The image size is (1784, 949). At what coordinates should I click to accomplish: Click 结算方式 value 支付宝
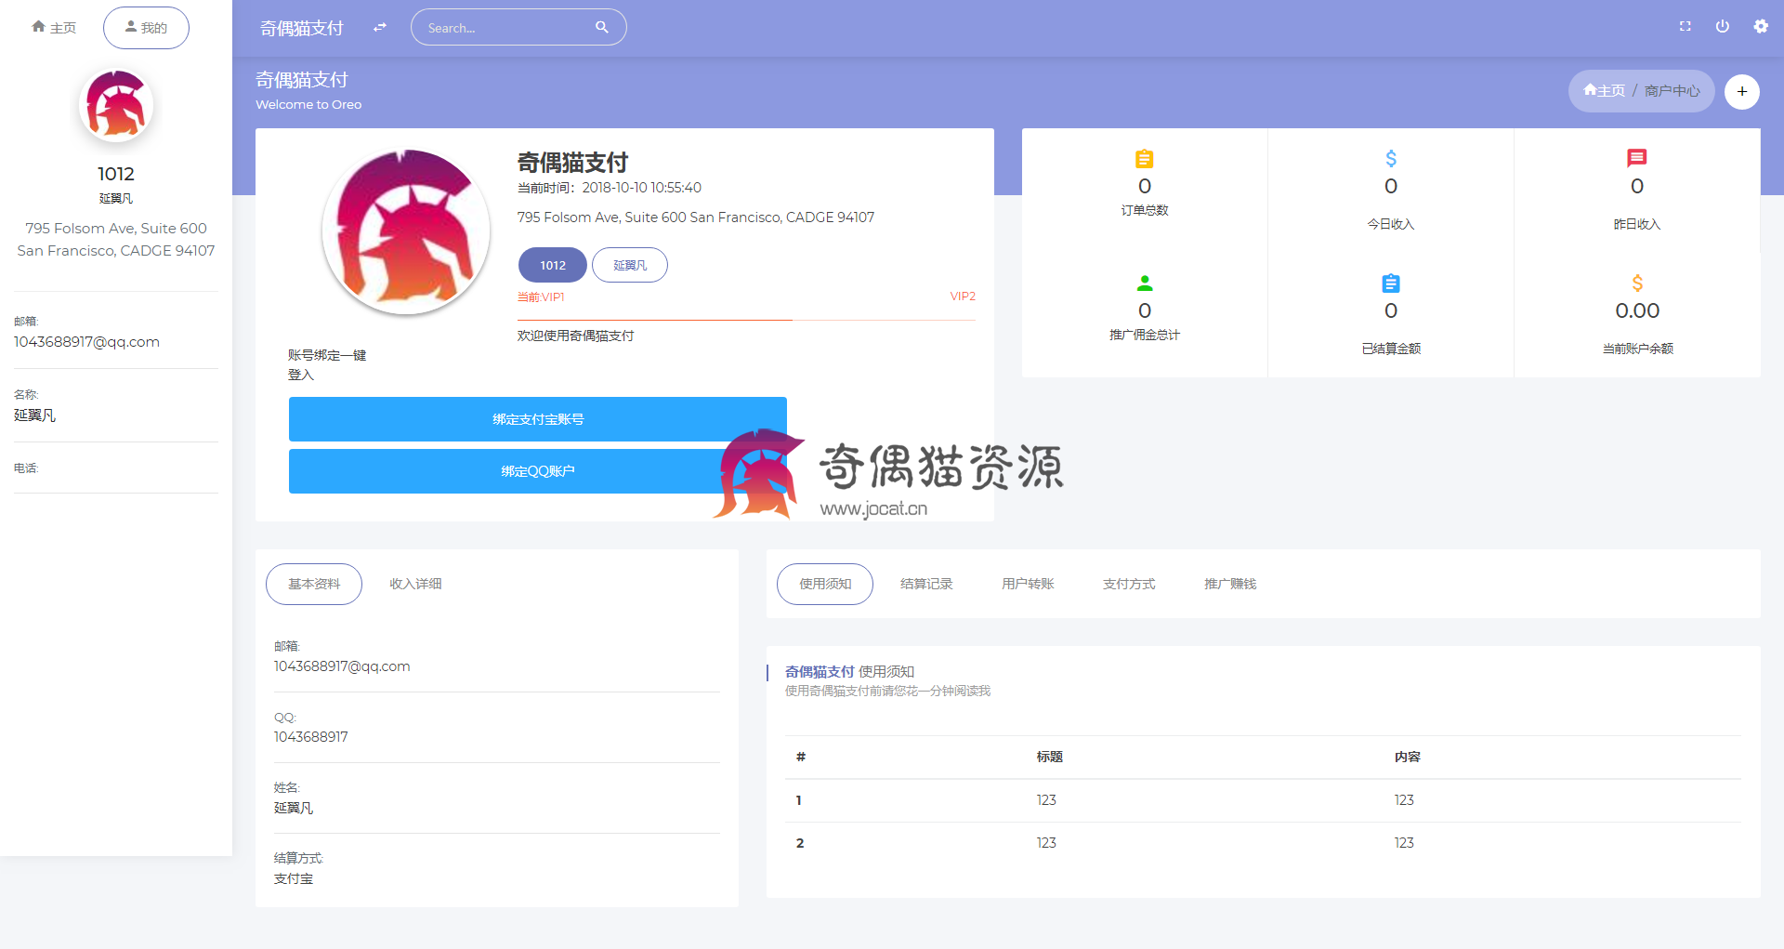(x=294, y=878)
